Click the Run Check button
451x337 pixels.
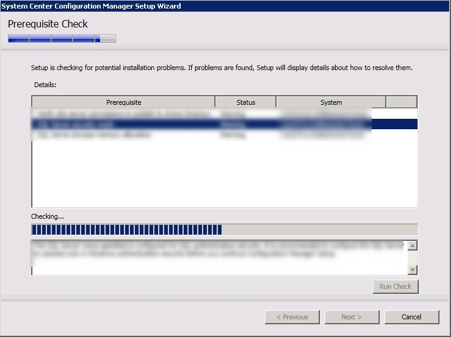[x=395, y=286]
